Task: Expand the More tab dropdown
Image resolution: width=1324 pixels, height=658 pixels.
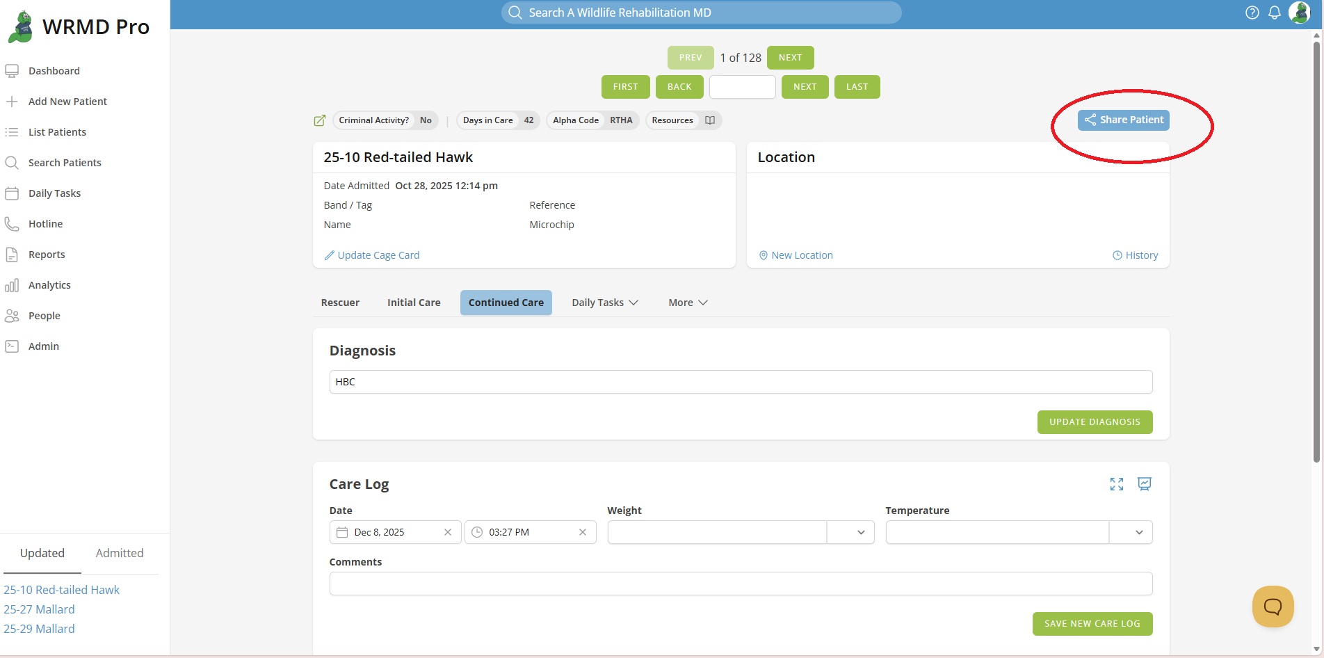Action: [x=688, y=303]
